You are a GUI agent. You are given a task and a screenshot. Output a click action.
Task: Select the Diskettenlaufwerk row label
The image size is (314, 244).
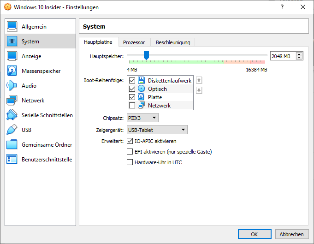(170, 81)
